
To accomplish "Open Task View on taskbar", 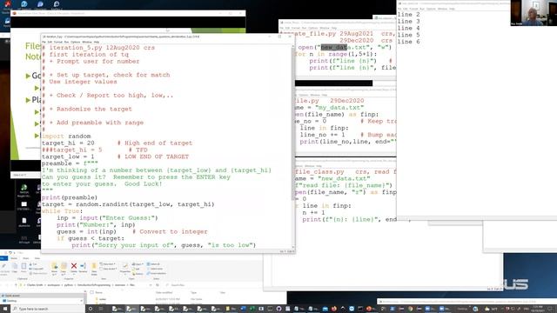I will [x=101, y=309].
